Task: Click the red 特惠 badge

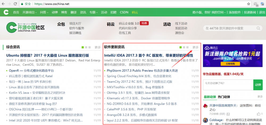Action: point(144,23)
